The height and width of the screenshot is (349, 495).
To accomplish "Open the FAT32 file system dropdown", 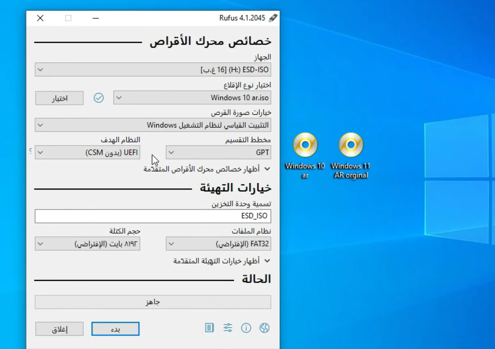I will tap(218, 244).
